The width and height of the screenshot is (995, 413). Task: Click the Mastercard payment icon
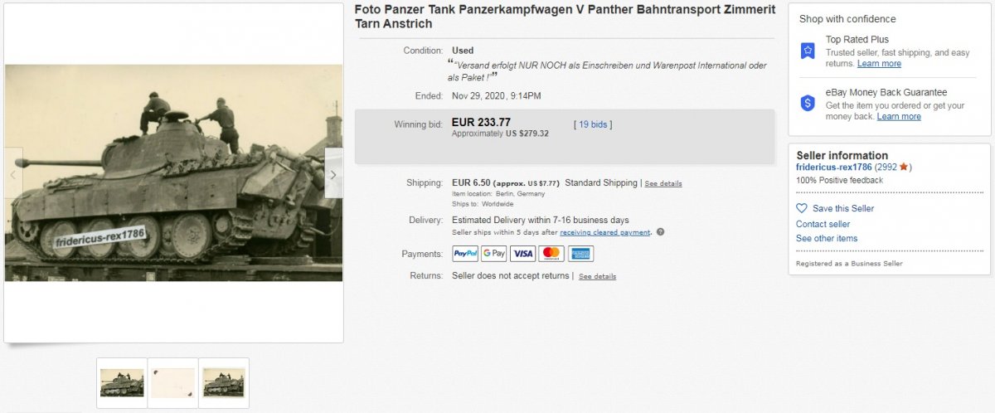pyautogui.click(x=551, y=254)
